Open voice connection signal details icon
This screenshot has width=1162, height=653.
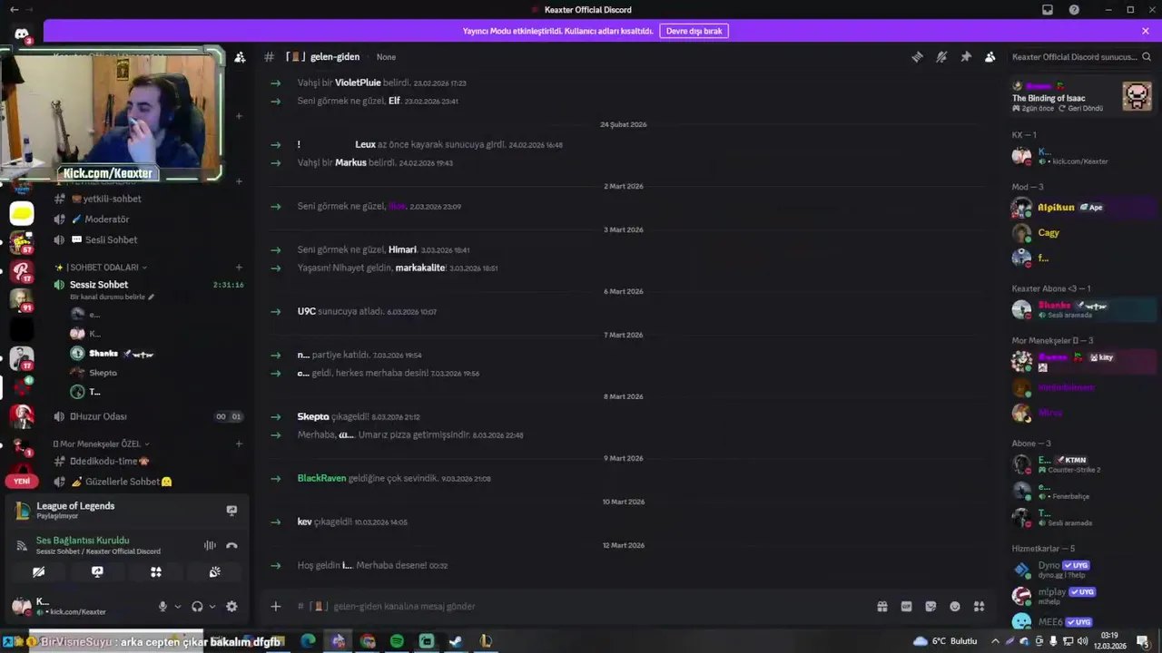coord(22,545)
